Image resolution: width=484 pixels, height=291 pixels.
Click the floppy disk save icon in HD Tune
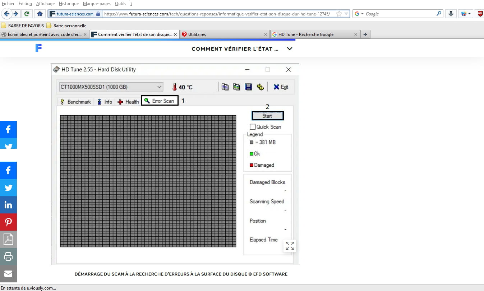tap(248, 87)
